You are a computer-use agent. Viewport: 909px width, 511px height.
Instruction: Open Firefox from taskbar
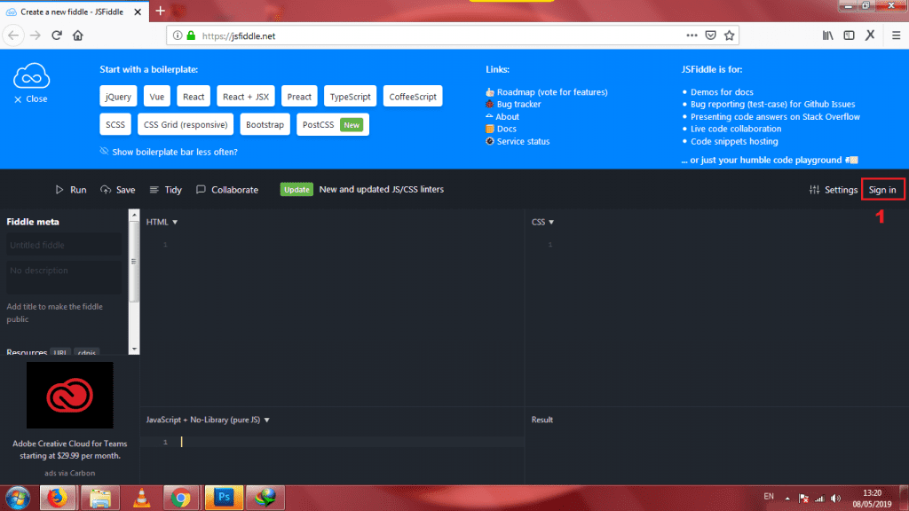pos(57,499)
